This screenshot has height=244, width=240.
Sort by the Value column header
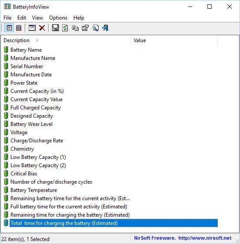coord(174,40)
